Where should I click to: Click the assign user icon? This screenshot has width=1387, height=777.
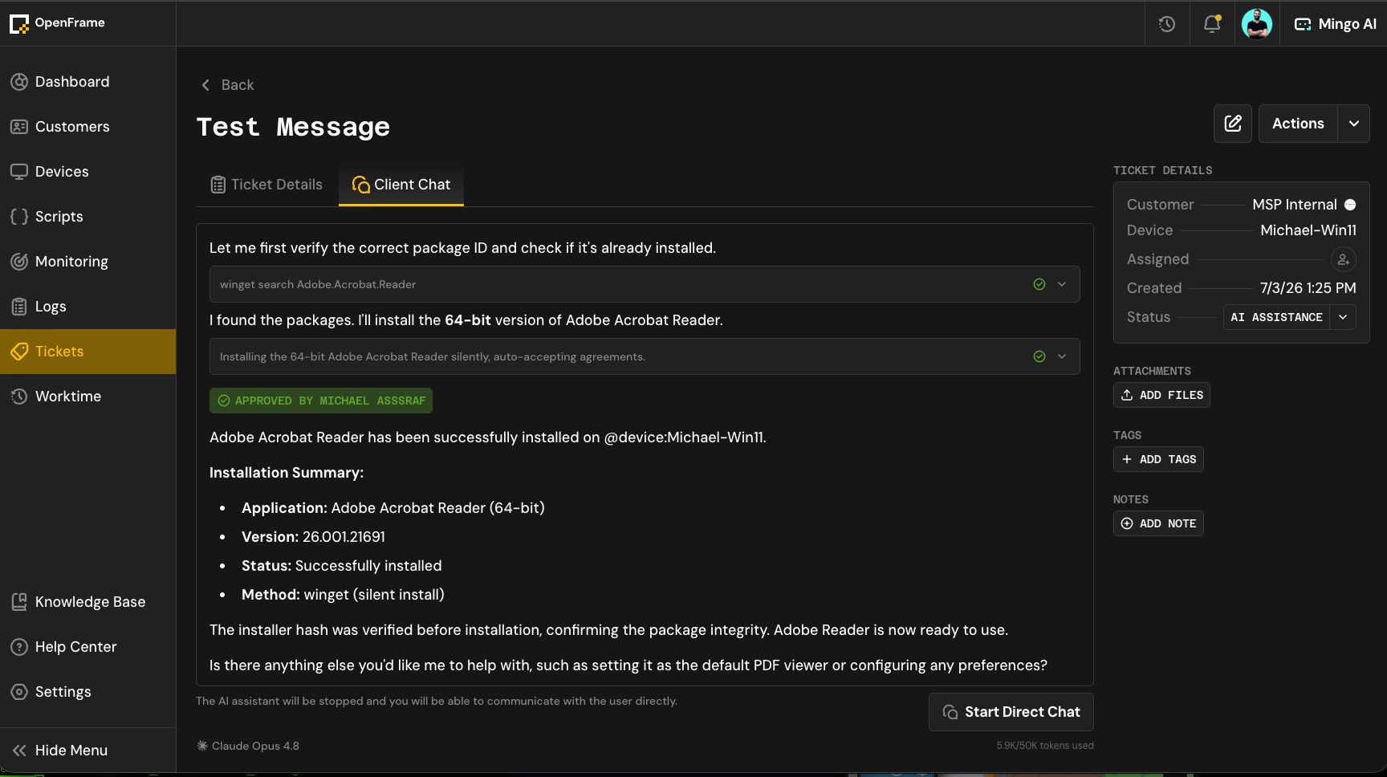coord(1344,259)
